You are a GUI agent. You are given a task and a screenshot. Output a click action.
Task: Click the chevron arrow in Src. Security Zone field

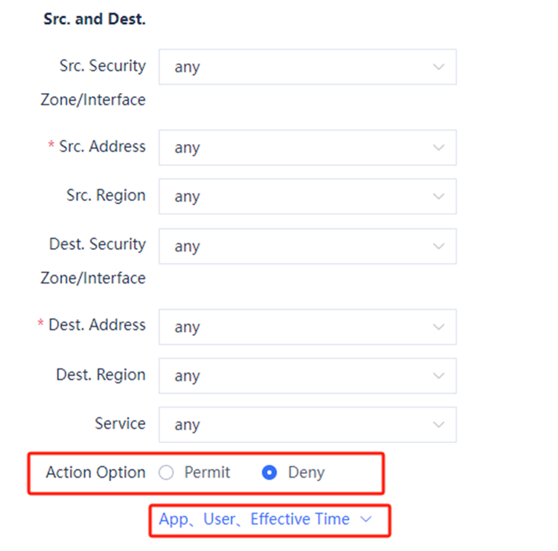click(439, 67)
